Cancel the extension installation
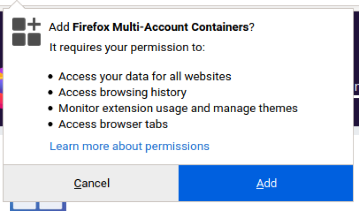The height and width of the screenshot is (211, 359). coord(91,183)
